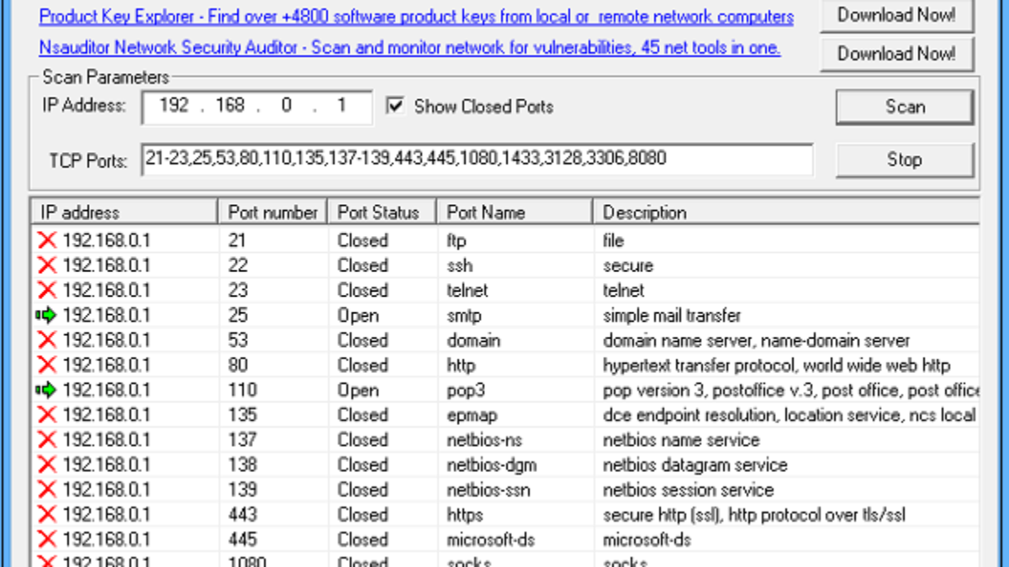Click the netbios session service description
Viewport: 1009px width, 567px height.
[689, 490]
